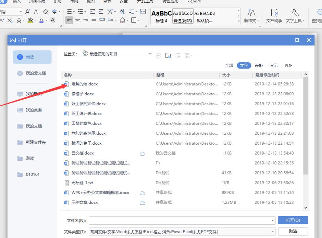Screen dimensions: 322x238
Task: Click the align center icon
Action: (x=78, y=19)
